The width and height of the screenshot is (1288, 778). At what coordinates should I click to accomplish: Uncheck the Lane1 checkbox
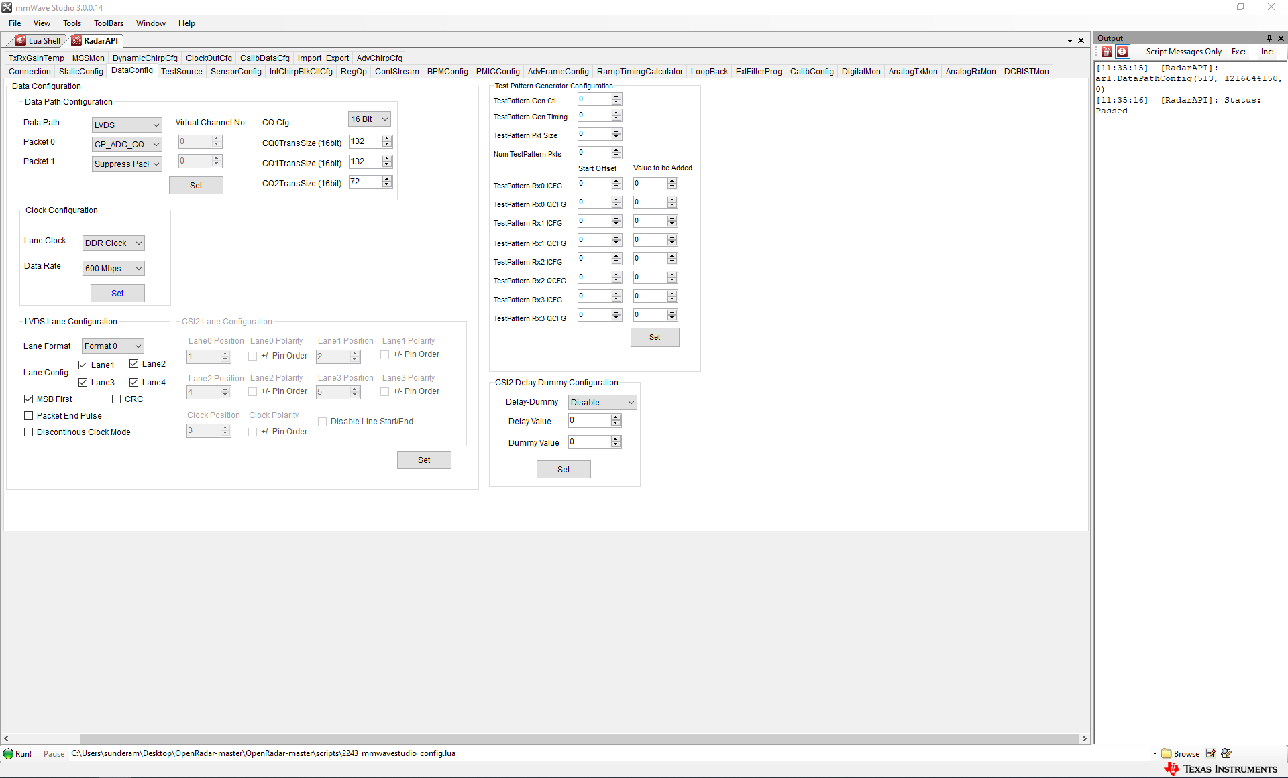pos(83,365)
